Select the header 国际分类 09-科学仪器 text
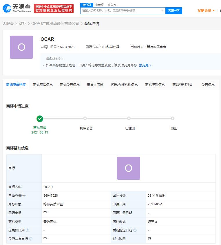This screenshot has width=221, height=245. tap(103, 47)
